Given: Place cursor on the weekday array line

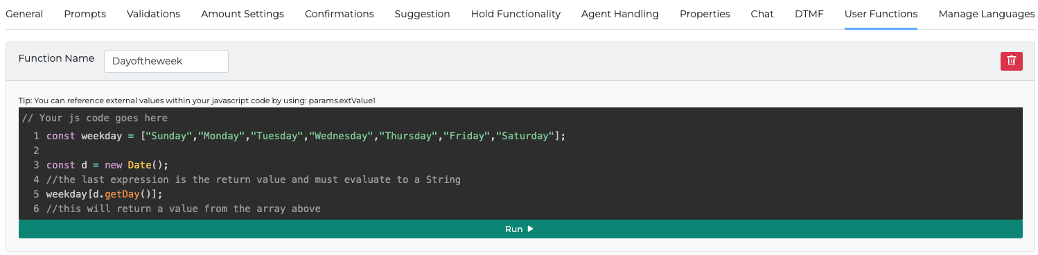Looking at the screenshot, I should [x=520, y=136].
